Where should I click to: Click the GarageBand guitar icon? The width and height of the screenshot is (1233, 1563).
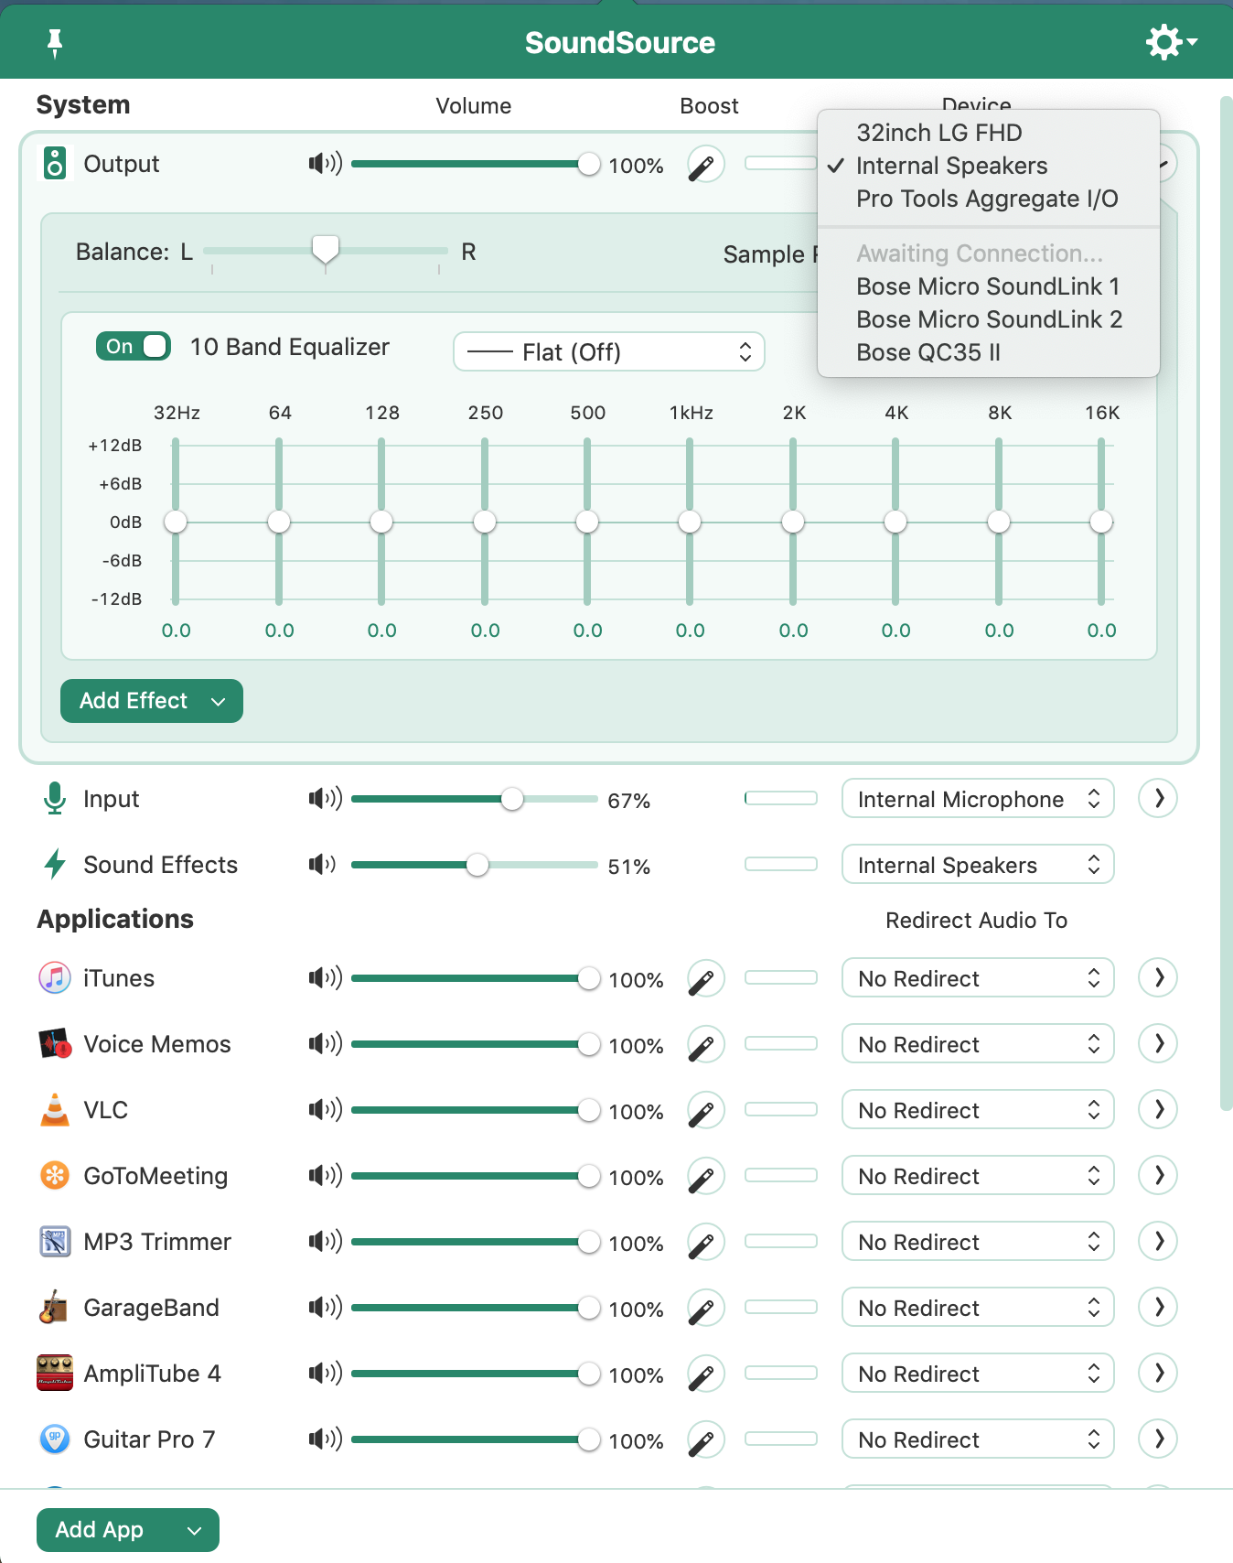click(55, 1308)
